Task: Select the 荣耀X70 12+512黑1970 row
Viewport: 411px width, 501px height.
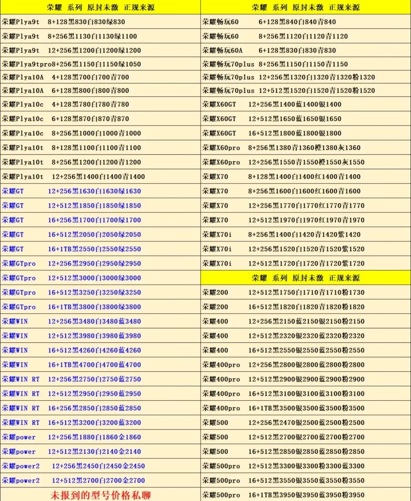Action: 306,220
